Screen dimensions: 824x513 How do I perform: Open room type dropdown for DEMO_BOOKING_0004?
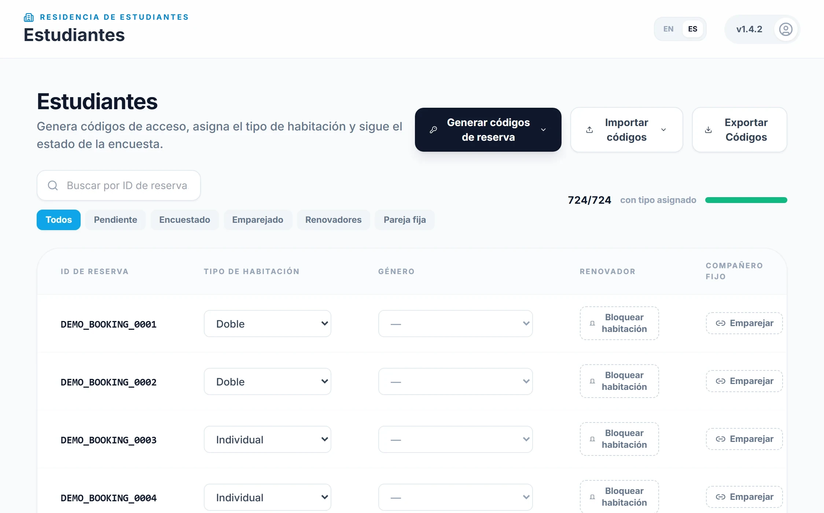(268, 497)
